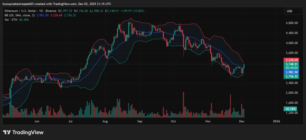
Task: Select the BB (20, SMA, close, 2) indicator legend
Action: pyautogui.click(x=19, y=15)
